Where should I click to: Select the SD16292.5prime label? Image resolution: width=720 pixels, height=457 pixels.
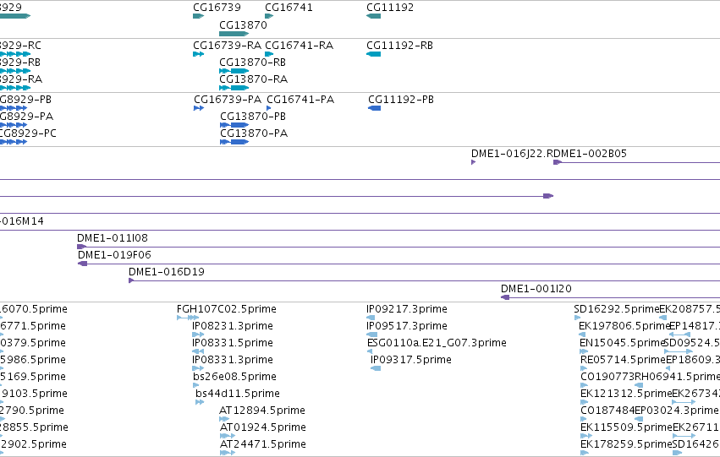tap(617, 309)
